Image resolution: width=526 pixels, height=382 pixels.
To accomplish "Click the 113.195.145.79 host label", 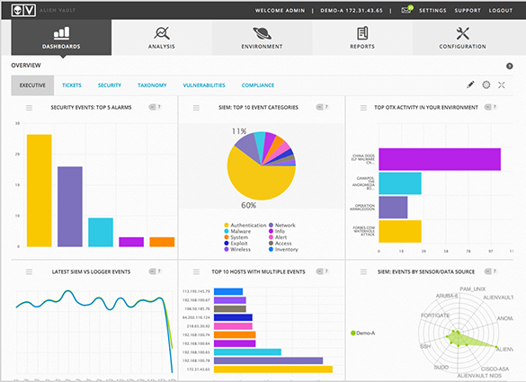I will pyautogui.click(x=196, y=291).
